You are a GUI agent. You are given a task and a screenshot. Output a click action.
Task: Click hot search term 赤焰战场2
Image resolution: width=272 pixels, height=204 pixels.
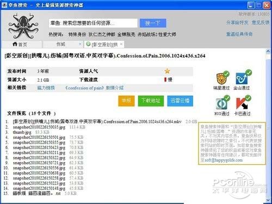147,34
